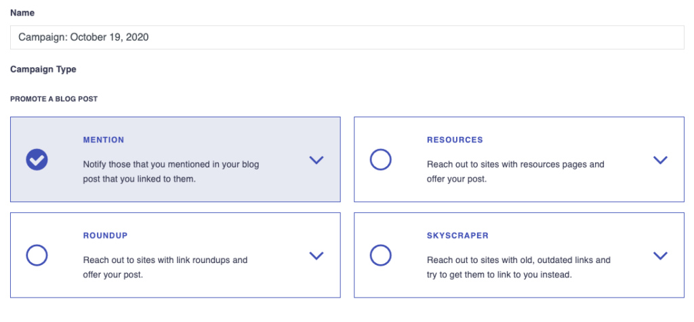Choose the Roundup campaign radio circle

(x=37, y=256)
